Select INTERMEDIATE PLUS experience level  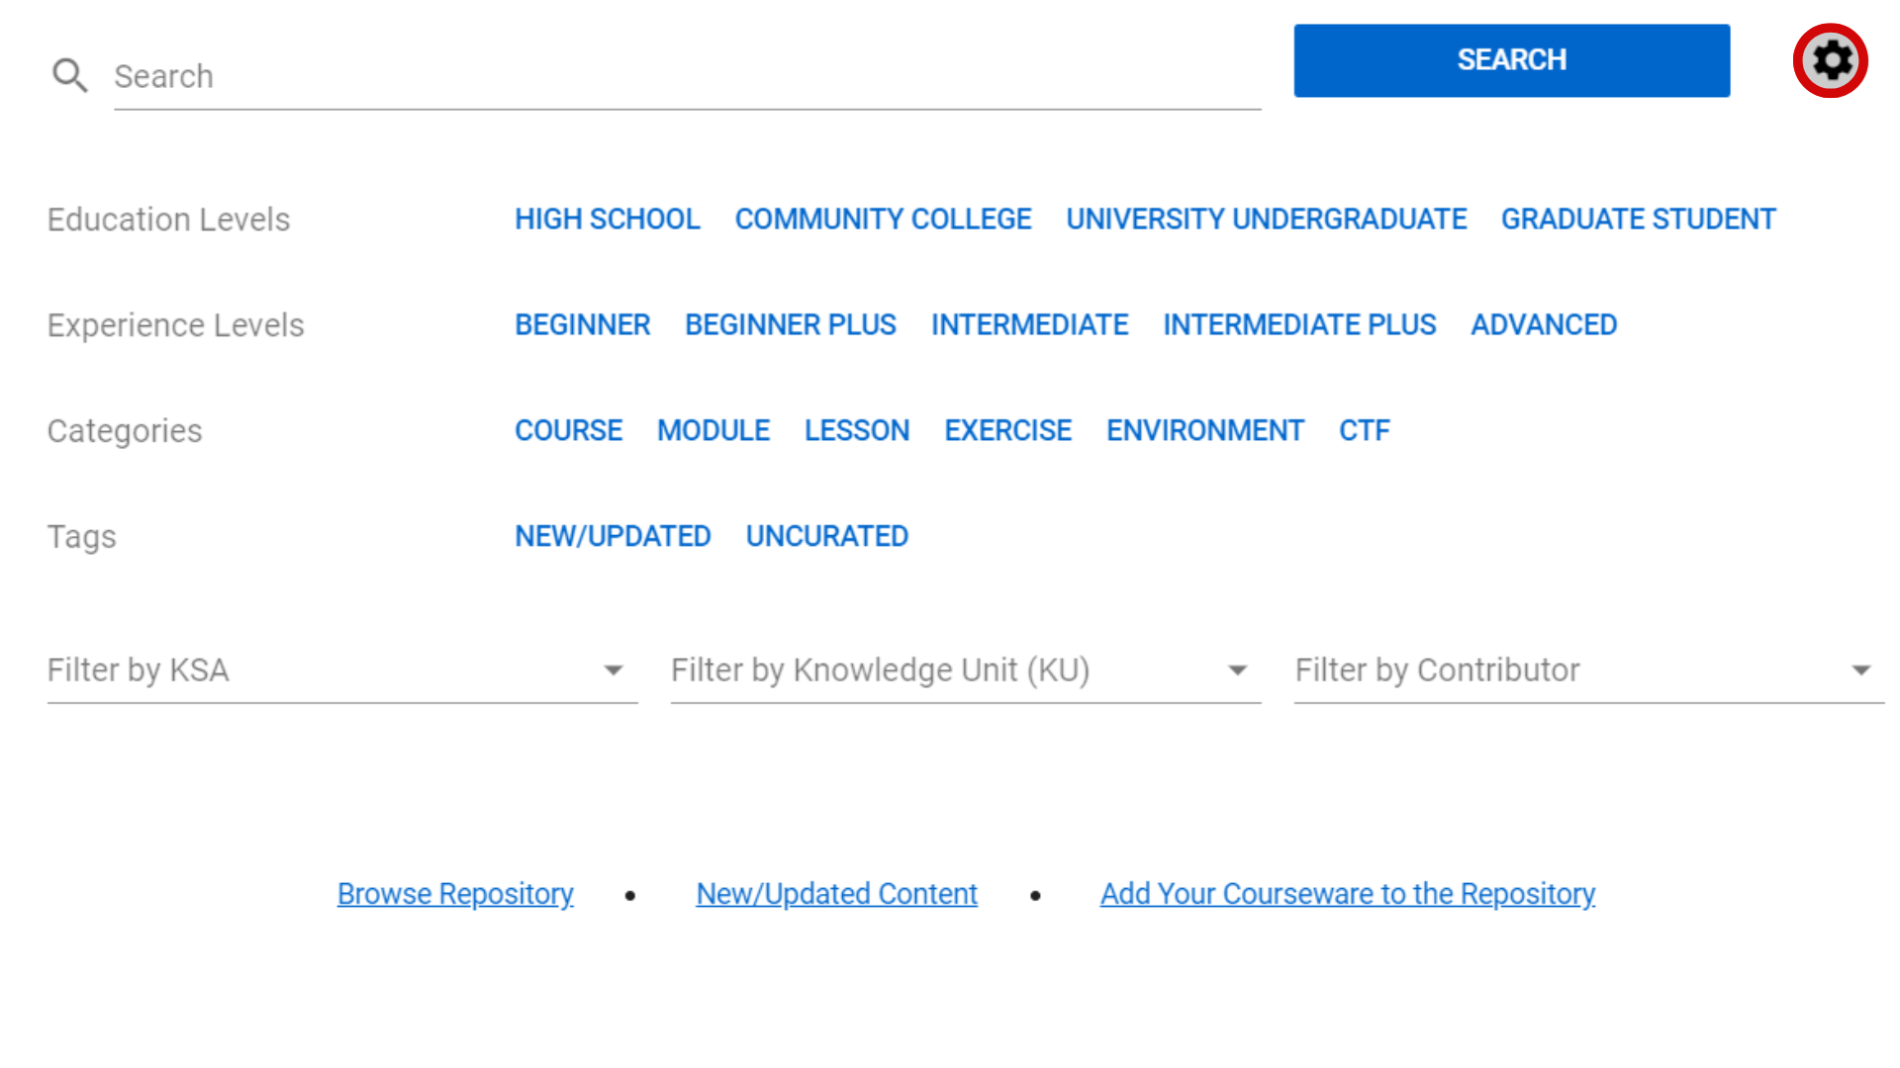[1299, 323]
